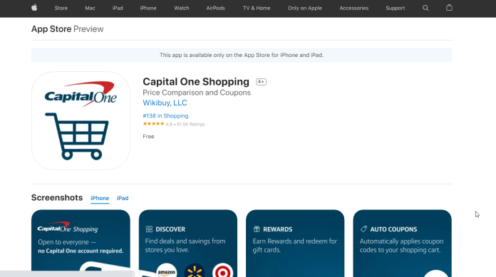Click the Walmart logo in Discover screenshot
Image resolution: width=496 pixels, height=277 pixels.
195,271
